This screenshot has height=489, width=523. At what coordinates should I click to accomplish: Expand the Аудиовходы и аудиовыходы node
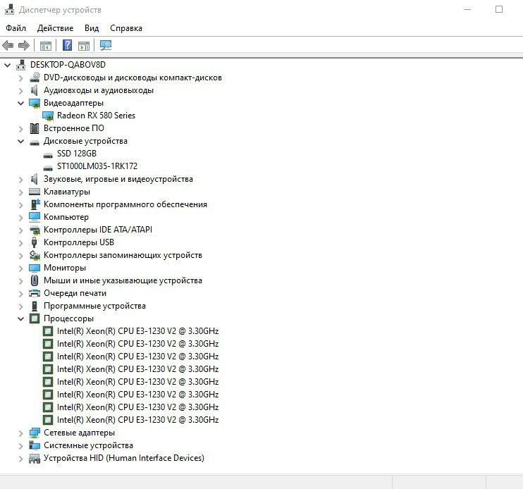pyautogui.click(x=20, y=91)
